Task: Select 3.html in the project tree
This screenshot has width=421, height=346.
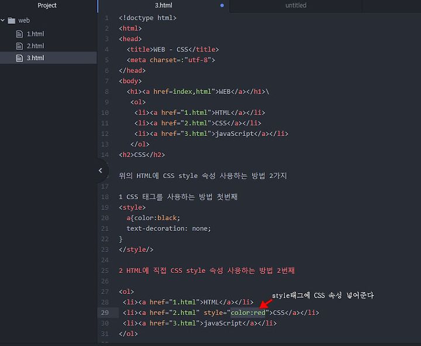Action: pyautogui.click(x=35, y=58)
